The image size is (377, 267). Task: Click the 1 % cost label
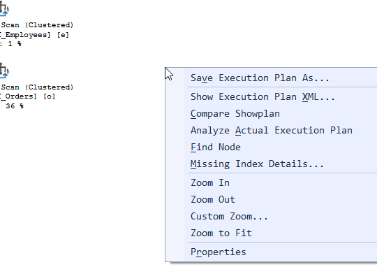click(x=15, y=44)
